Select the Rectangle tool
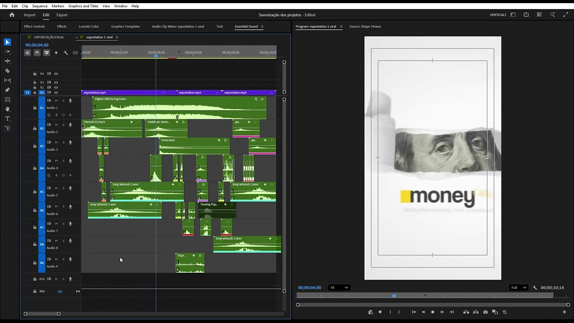The width and height of the screenshot is (574, 323). [x=8, y=100]
